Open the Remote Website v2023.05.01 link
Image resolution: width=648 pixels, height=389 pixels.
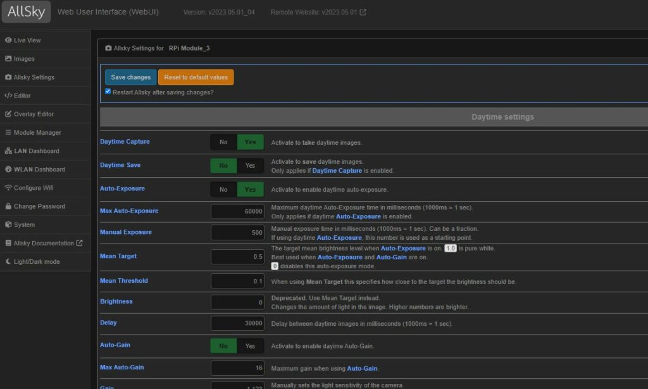(x=318, y=12)
